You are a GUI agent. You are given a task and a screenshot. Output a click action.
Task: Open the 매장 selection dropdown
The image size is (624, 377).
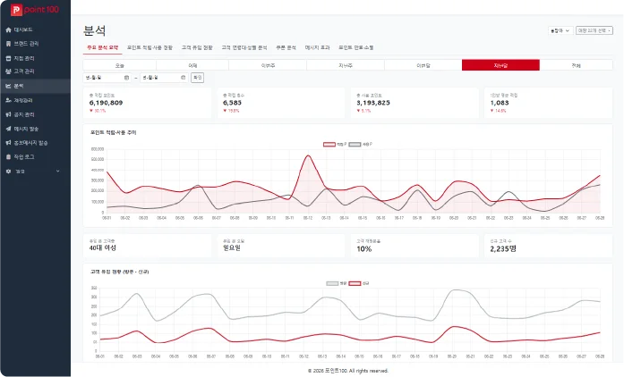pyautogui.click(x=594, y=30)
